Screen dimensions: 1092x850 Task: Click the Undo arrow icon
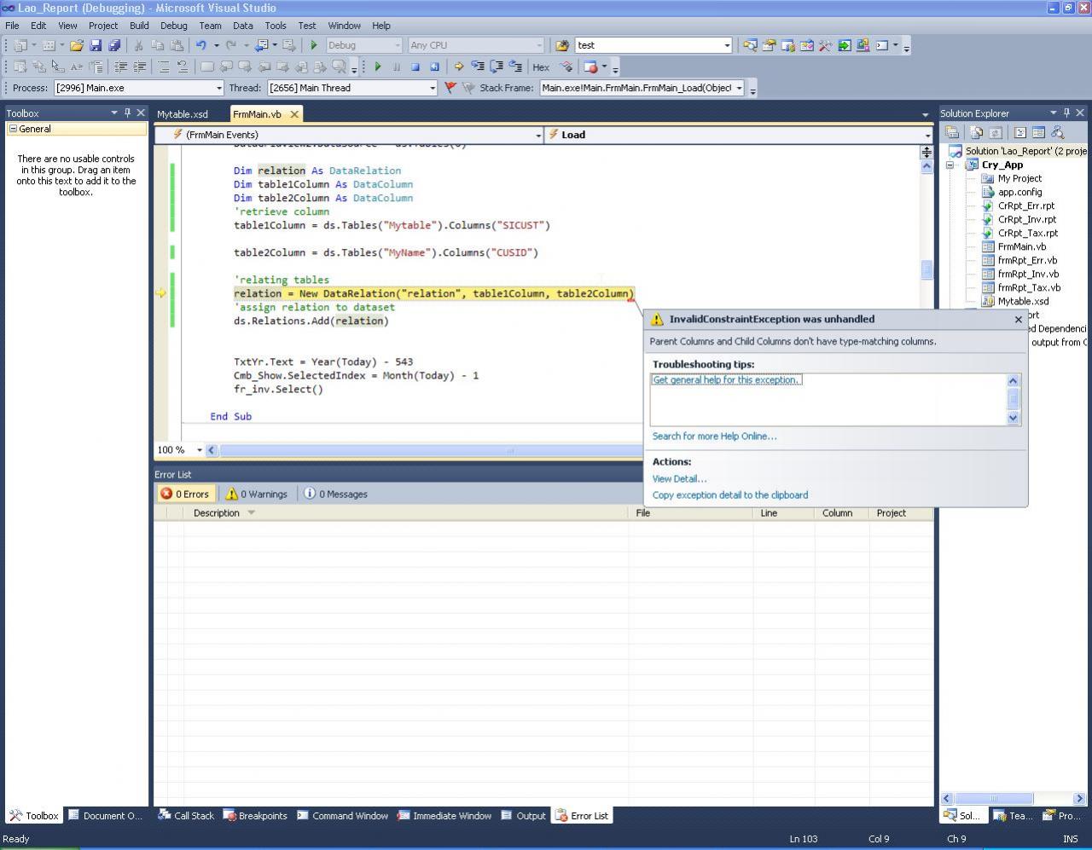coord(200,45)
